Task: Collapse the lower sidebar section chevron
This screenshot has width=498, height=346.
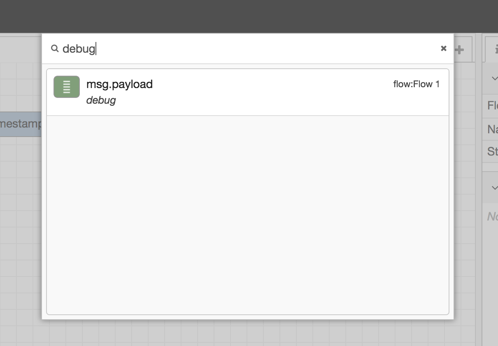Action: [494, 188]
